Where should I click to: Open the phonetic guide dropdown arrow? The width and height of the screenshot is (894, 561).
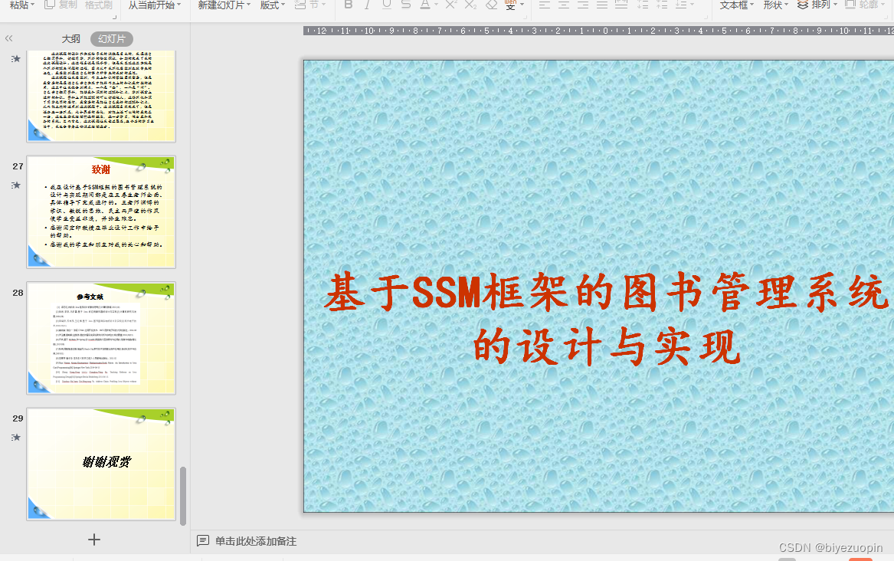click(x=522, y=5)
